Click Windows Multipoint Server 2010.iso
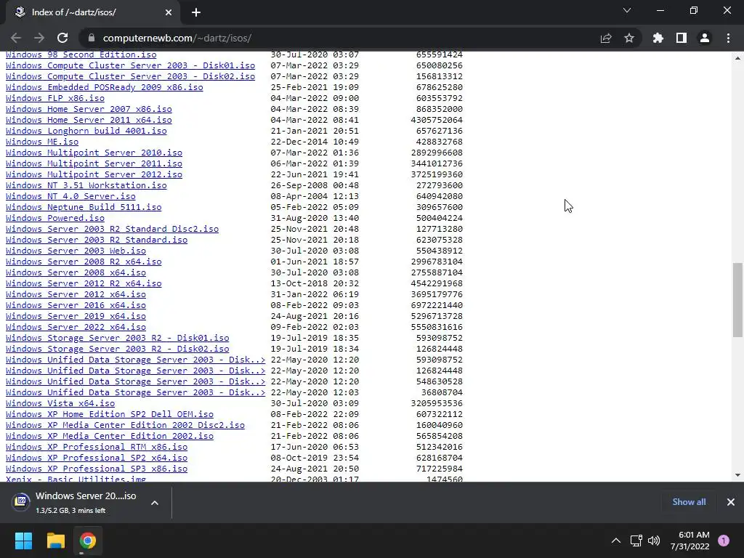The image size is (744, 558). pyautogui.click(x=94, y=153)
